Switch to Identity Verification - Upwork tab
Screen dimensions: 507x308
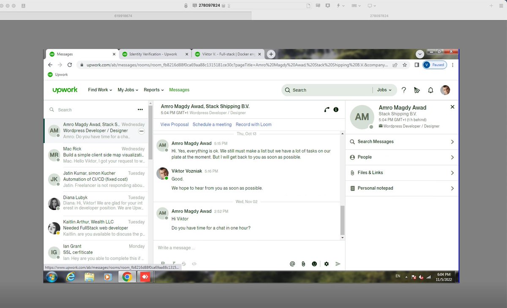(x=155, y=54)
